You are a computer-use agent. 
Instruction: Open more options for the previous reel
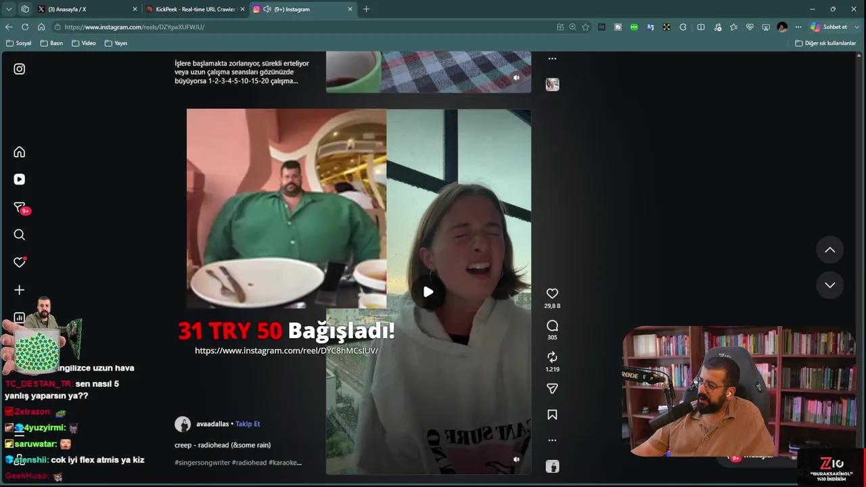(x=552, y=59)
